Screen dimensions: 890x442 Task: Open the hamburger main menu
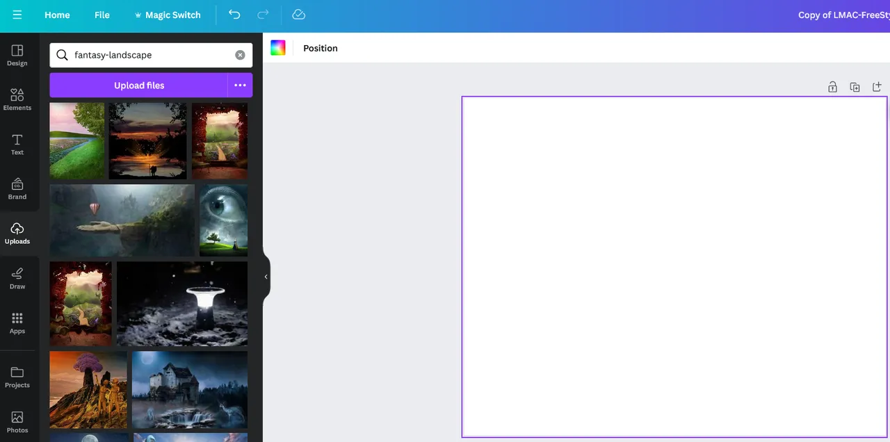17,15
